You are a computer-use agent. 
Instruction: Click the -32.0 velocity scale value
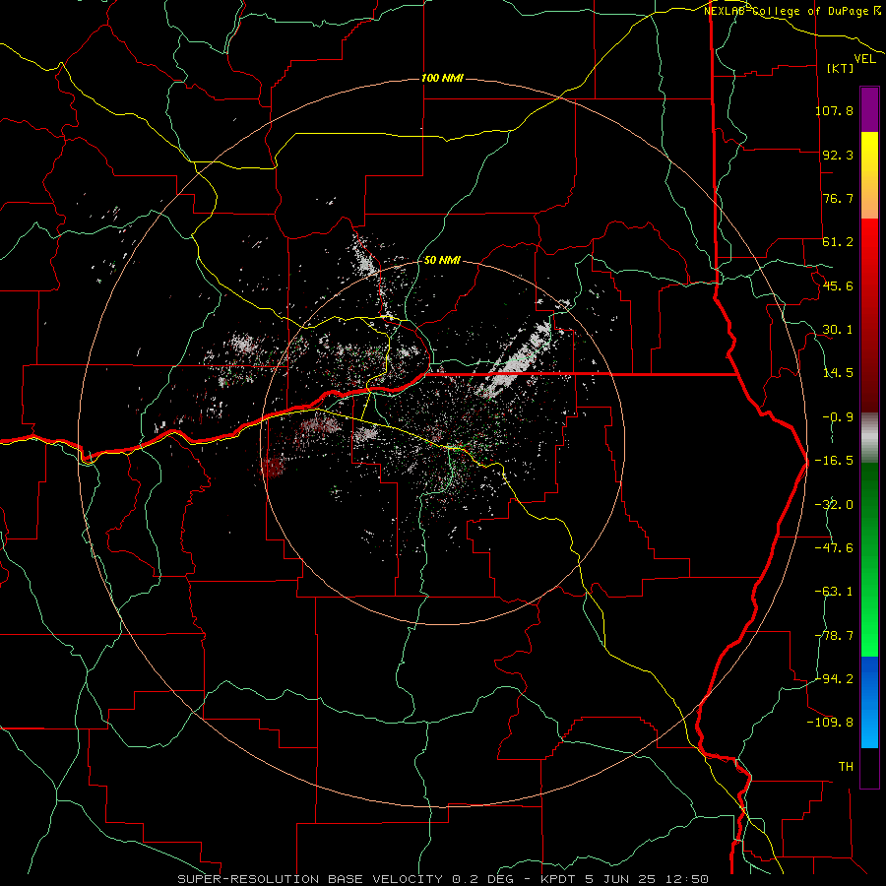(834, 505)
